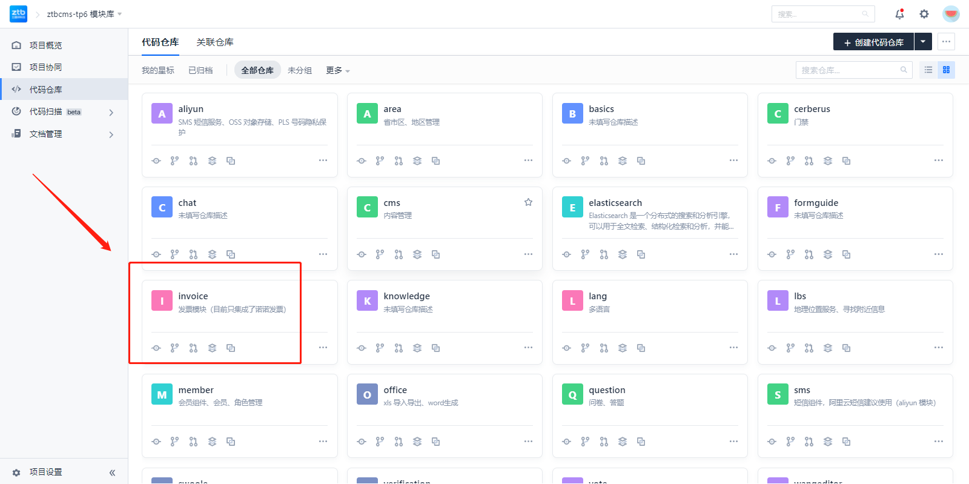Expand 代码扫描 submenu arrow

pyautogui.click(x=111, y=113)
